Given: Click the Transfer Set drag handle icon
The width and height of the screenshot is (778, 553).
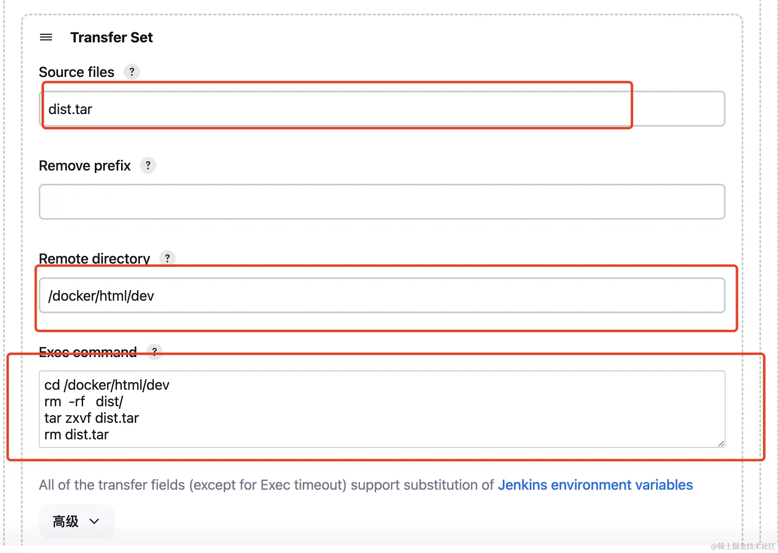Looking at the screenshot, I should [x=46, y=37].
